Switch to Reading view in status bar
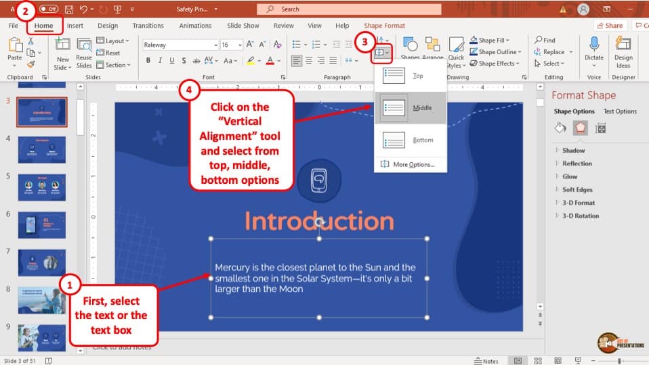The width and height of the screenshot is (649, 365). click(558, 360)
